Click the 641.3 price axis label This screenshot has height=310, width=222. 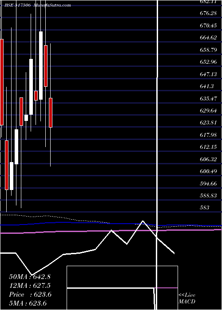pos(207,86)
